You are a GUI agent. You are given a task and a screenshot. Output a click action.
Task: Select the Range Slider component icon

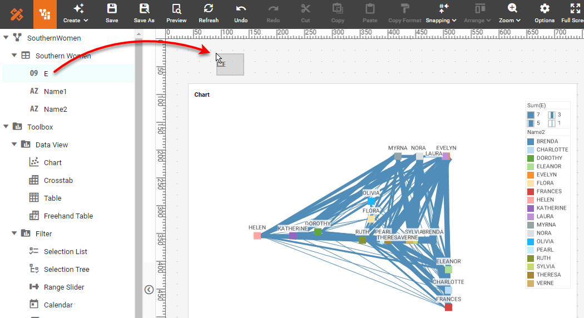click(34, 287)
